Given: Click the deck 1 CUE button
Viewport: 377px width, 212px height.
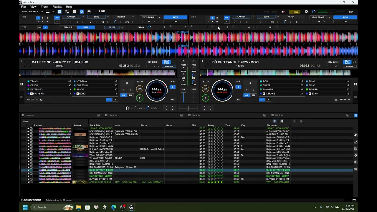Looking at the screenshot, I should tap(140, 89).
